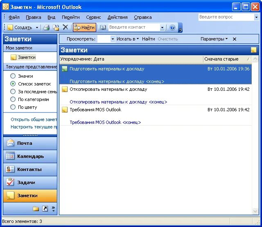This screenshot has height=227, width=262.
Task: Click icon of note Требования MOS Outlook
Action: click(x=65, y=110)
